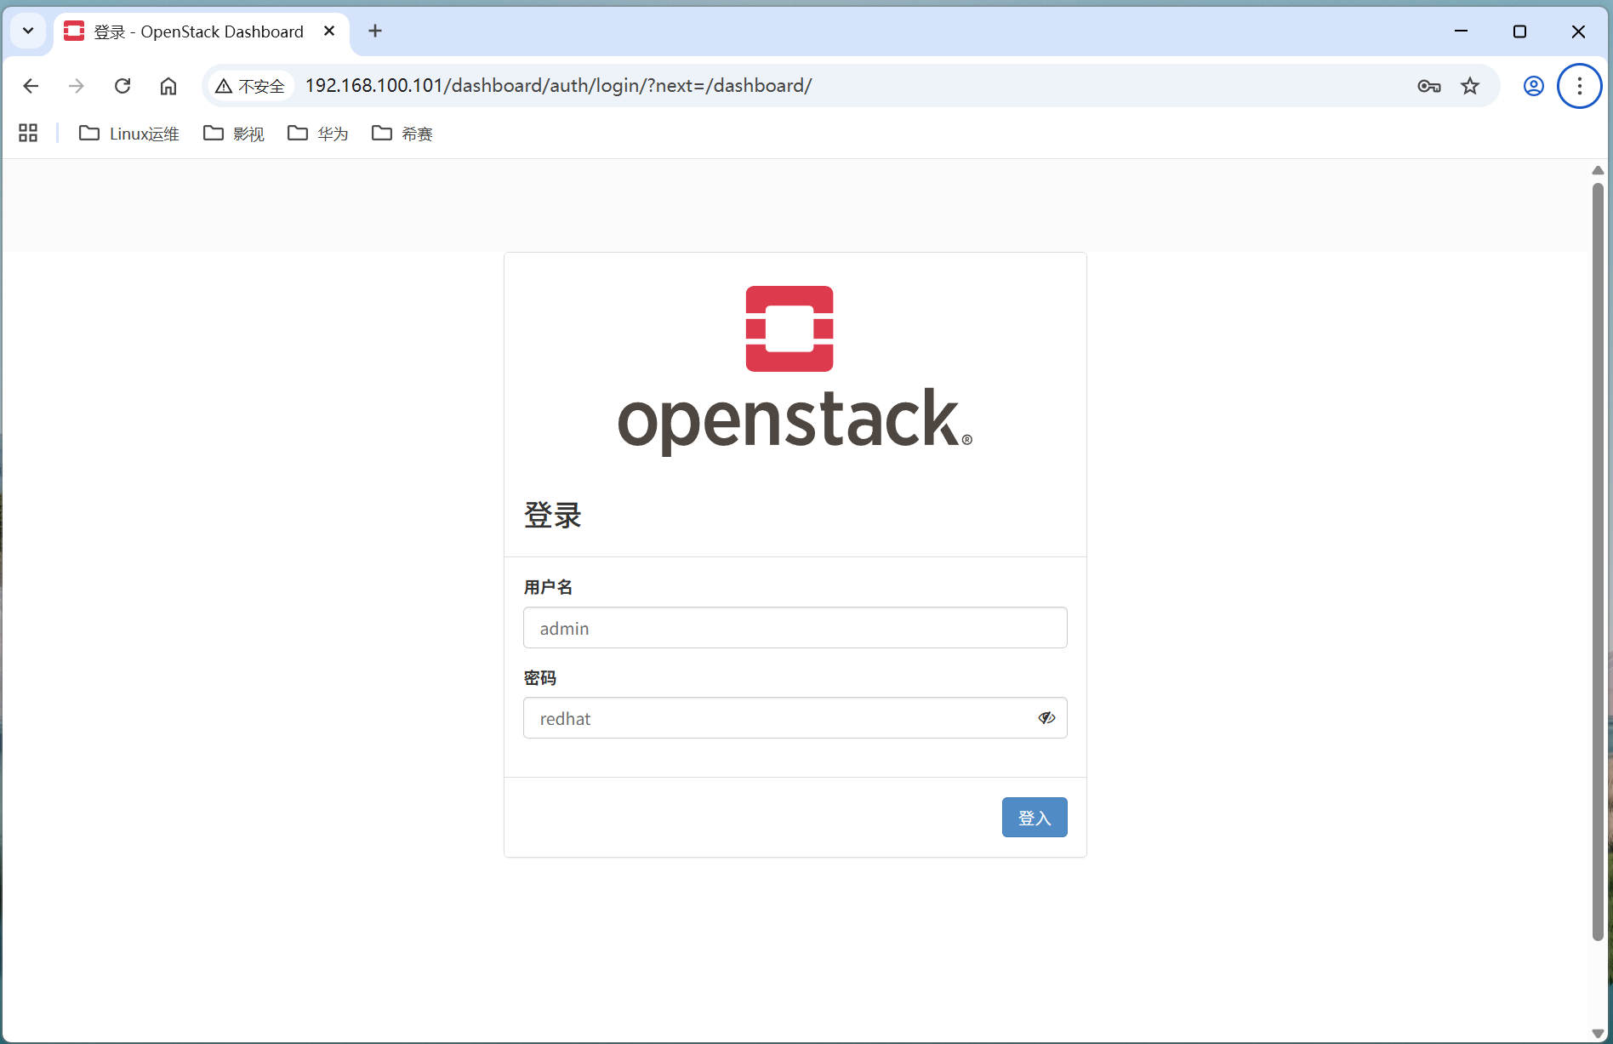Click the OpenStack logo image
This screenshot has width=1613, height=1044.
click(795, 370)
